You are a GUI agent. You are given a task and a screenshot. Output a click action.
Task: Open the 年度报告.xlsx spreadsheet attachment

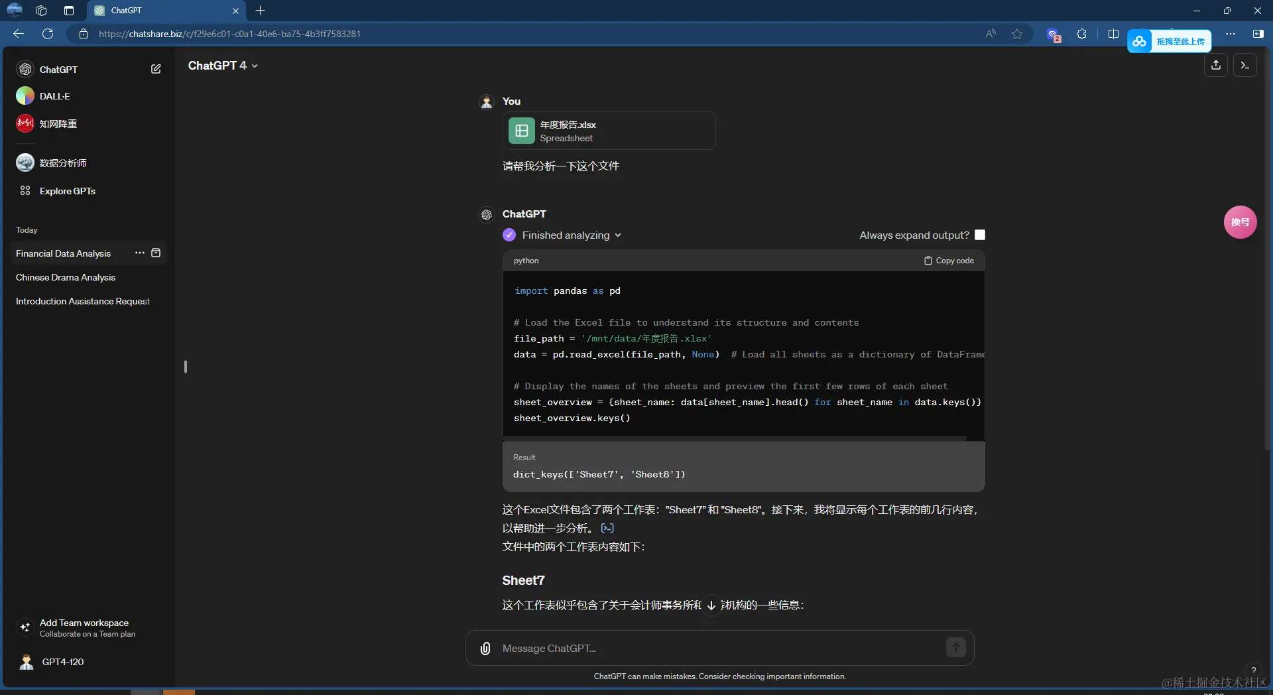[x=609, y=131]
